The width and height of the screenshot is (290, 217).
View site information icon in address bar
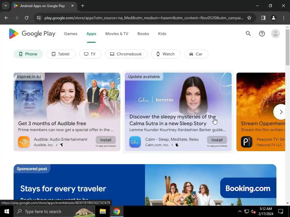coord(39,18)
